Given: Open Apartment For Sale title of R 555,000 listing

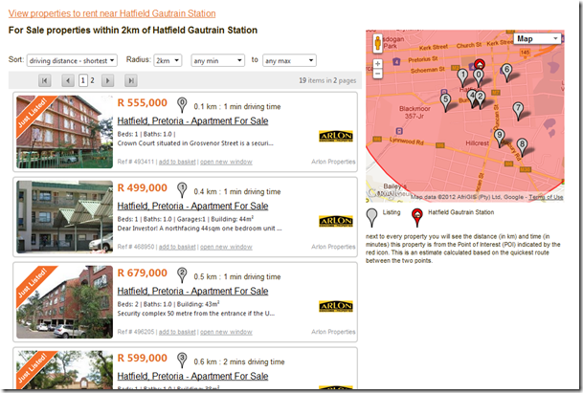Looking at the screenshot, I should (192, 121).
